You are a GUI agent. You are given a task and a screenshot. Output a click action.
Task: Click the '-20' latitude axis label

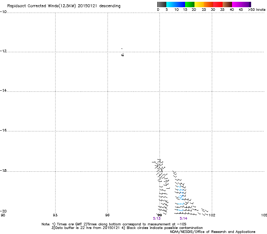(3, 211)
